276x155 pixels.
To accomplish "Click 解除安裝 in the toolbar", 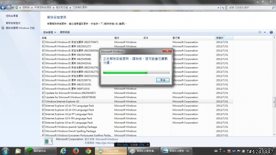I will (65, 32).
